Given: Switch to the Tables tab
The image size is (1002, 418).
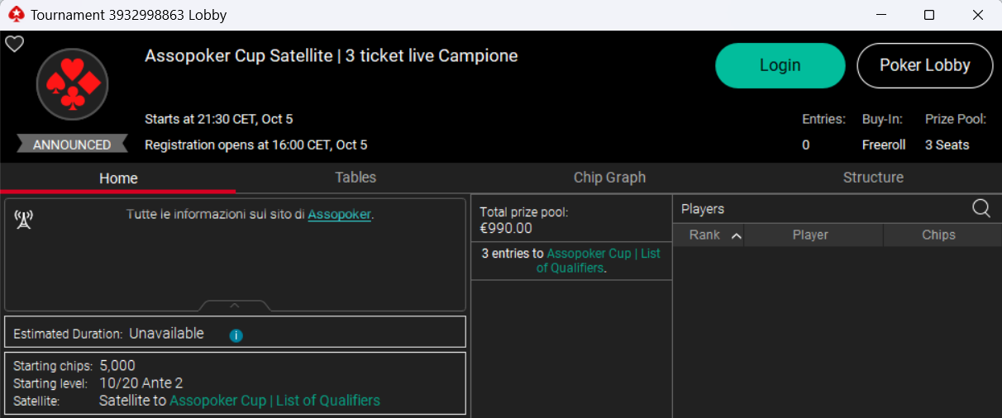Looking at the screenshot, I should (x=355, y=178).
